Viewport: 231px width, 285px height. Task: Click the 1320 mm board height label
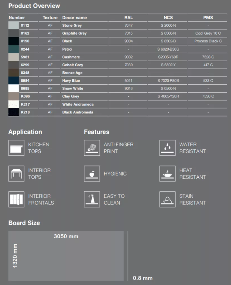(x=15, y=256)
